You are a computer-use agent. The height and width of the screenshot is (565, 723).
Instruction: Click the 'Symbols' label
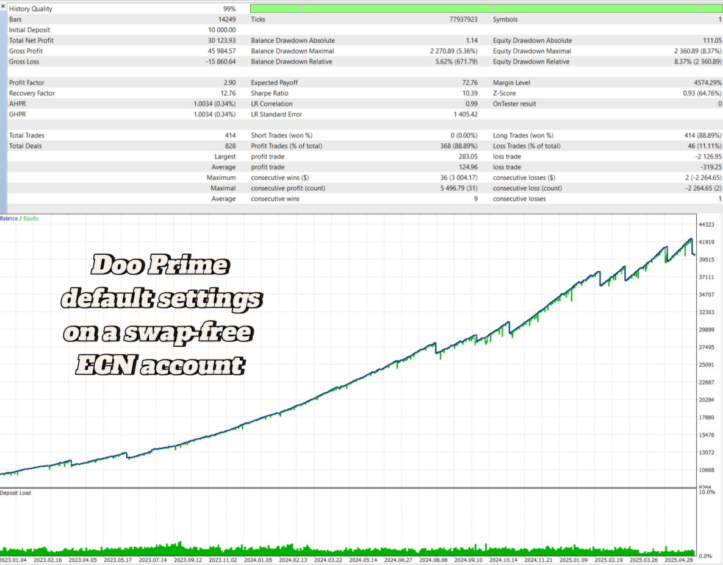coord(505,20)
